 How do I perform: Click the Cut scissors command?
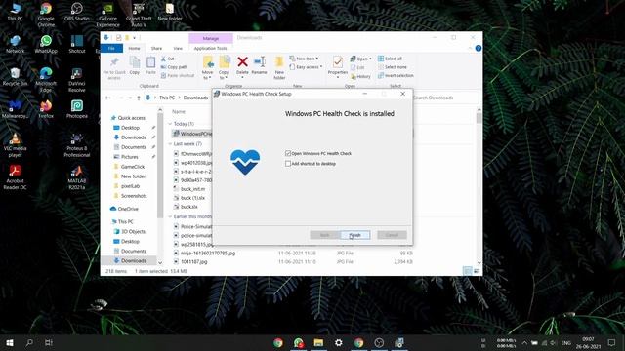(x=168, y=58)
